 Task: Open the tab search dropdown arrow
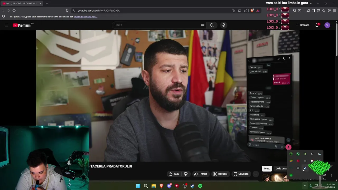pyautogui.click(x=311, y=3)
